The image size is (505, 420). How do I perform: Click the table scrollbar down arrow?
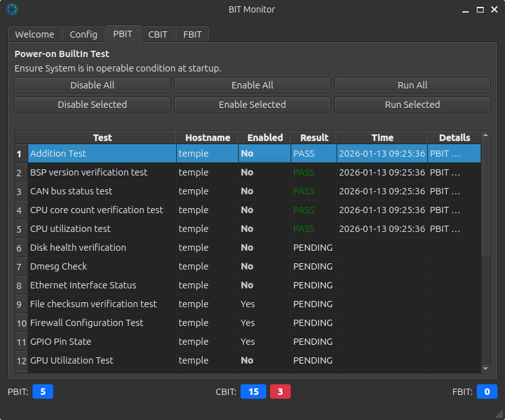tap(486, 369)
